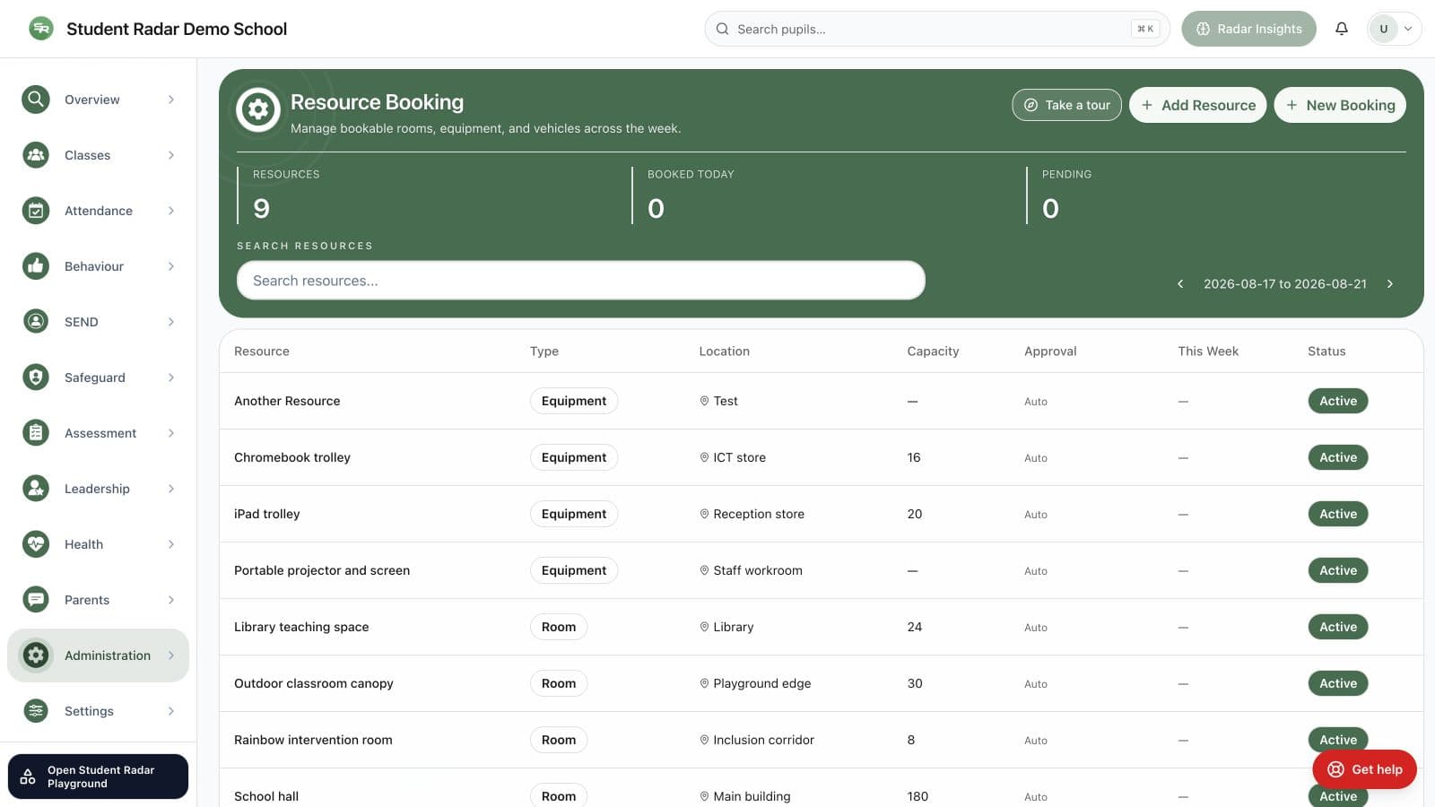
Task: Click the Leadership star-person icon
Action: [36, 489]
